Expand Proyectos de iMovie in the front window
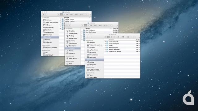The height and width of the screenshot is (111, 198). tap(105, 51)
